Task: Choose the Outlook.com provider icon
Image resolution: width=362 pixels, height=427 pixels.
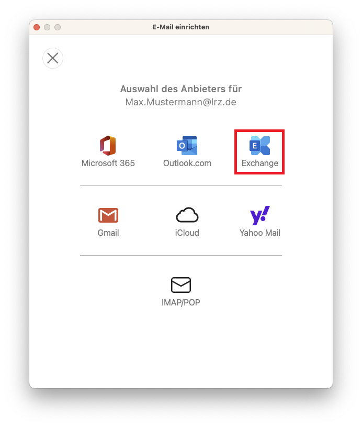Action: (187, 146)
